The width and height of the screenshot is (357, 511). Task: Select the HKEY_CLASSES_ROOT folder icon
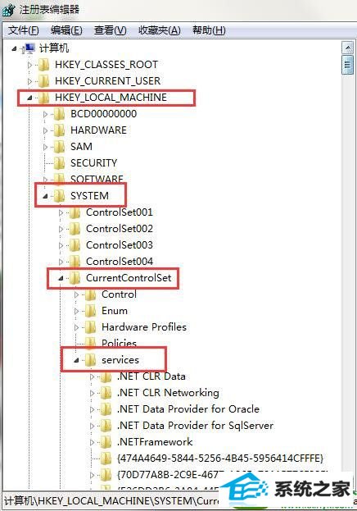point(43,65)
